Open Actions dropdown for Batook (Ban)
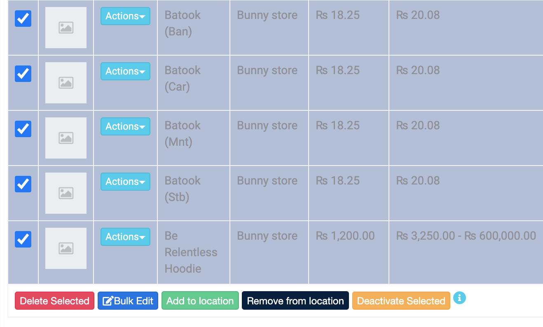The height and width of the screenshot is (327, 543). coord(125,16)
